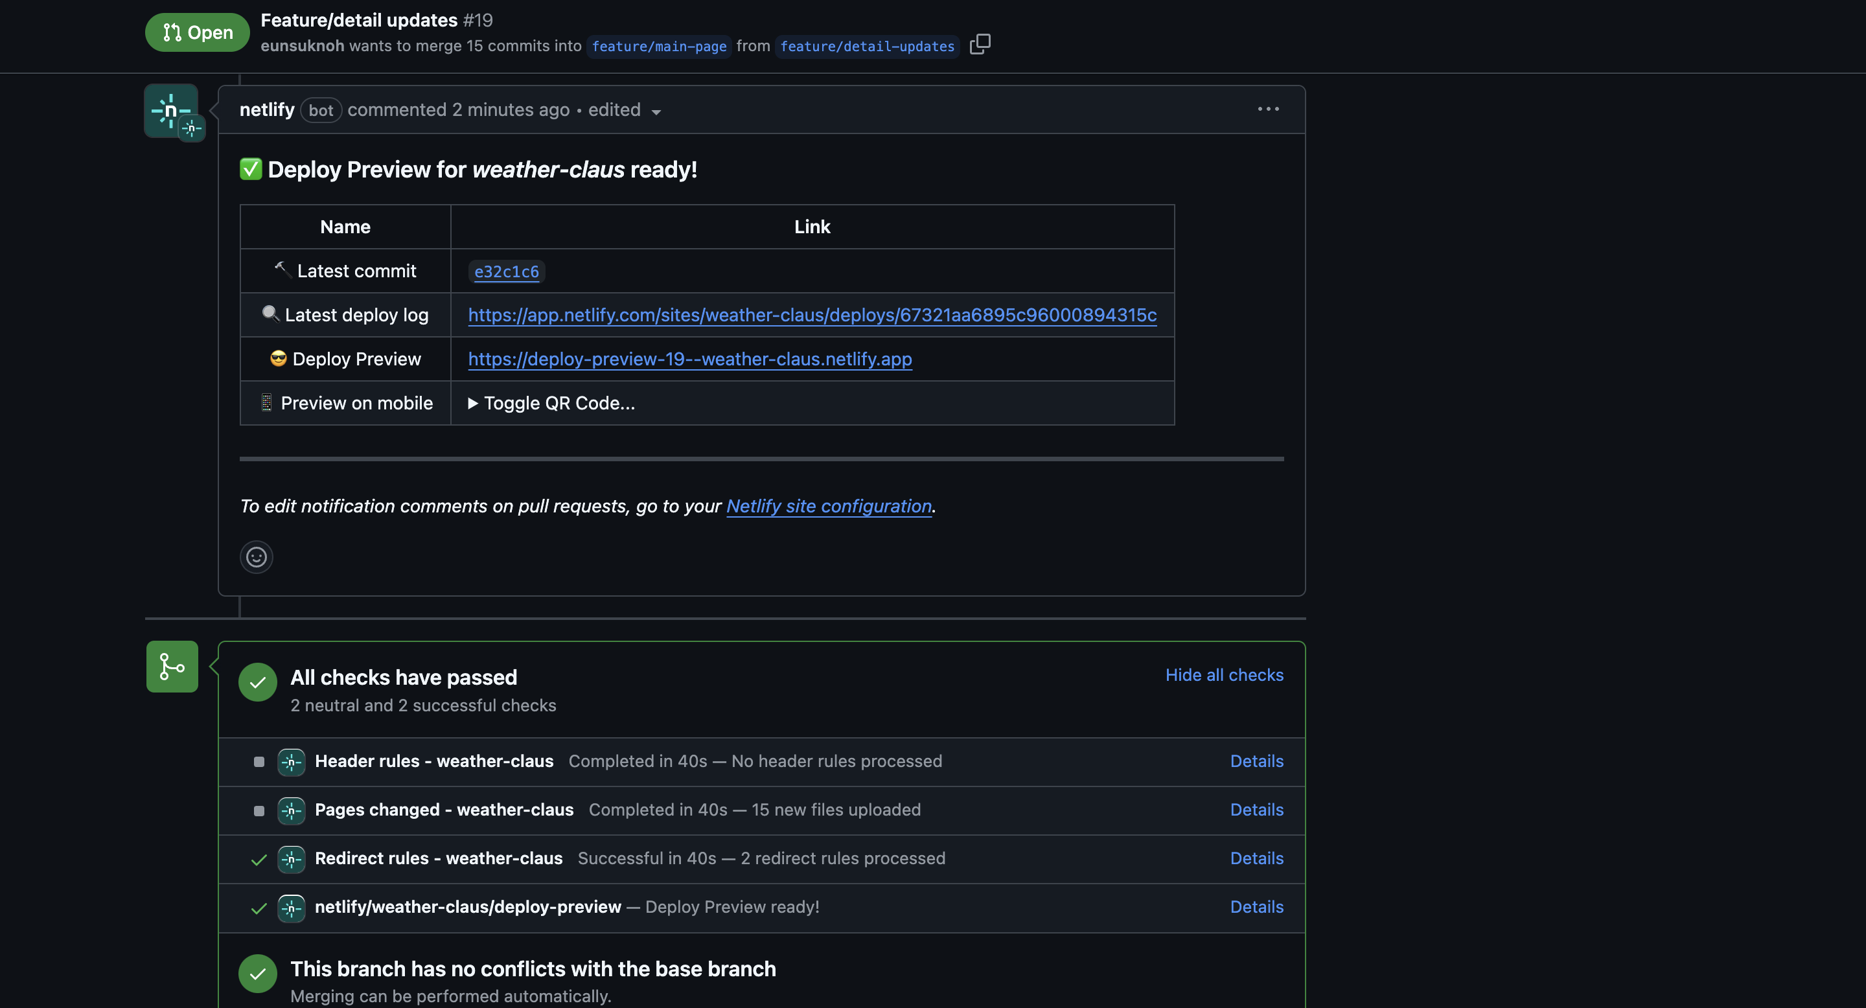Click the feature/detail-updates branch label
1866x1008 pixels.
click(866, 47)
